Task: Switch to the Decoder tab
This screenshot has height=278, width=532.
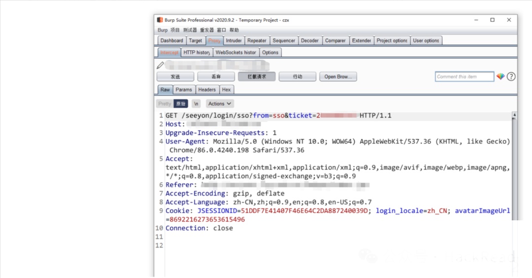Action: click(x=310, y=40)
